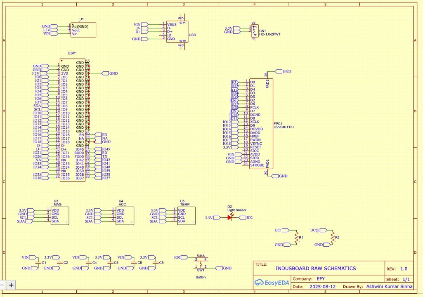Click the TEMP label above U5
The width and height of the screenshot is (423, 297).
point(185,205)
